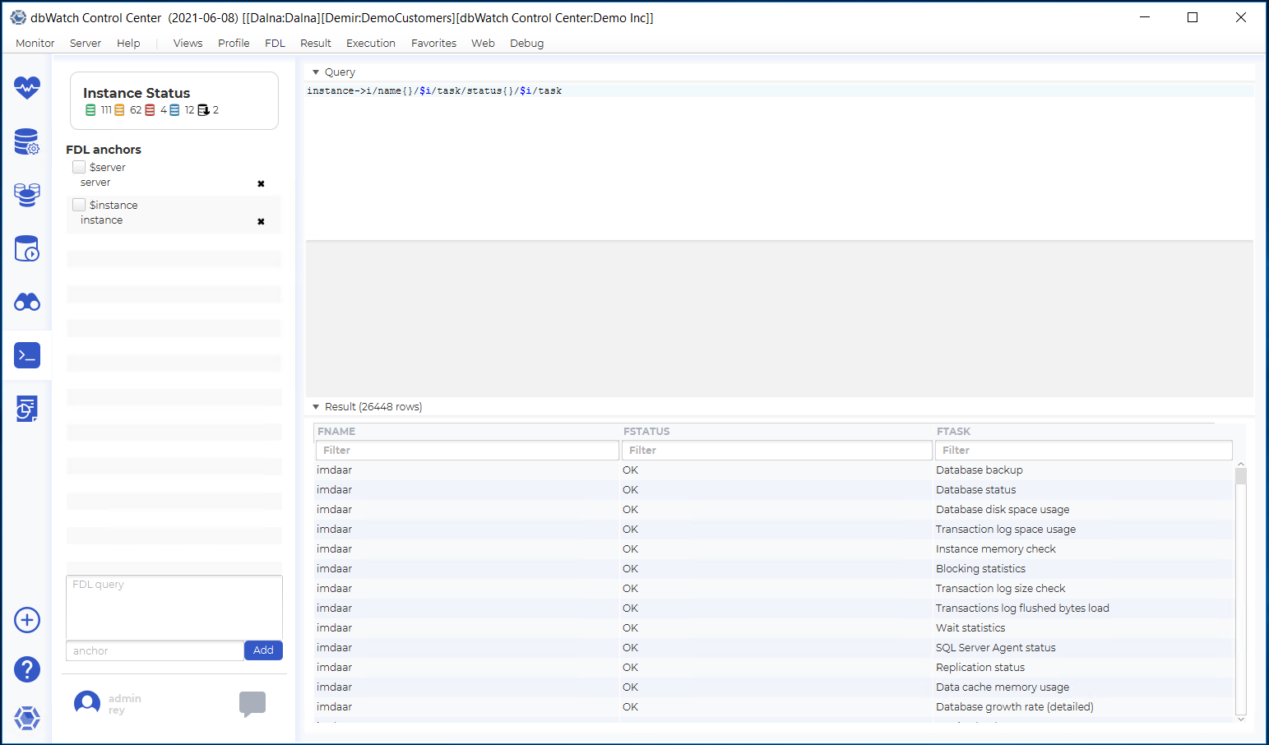The image size is (1269, 745).
Task: Select 'Database disk space usage' cell
Action: 1003,510
